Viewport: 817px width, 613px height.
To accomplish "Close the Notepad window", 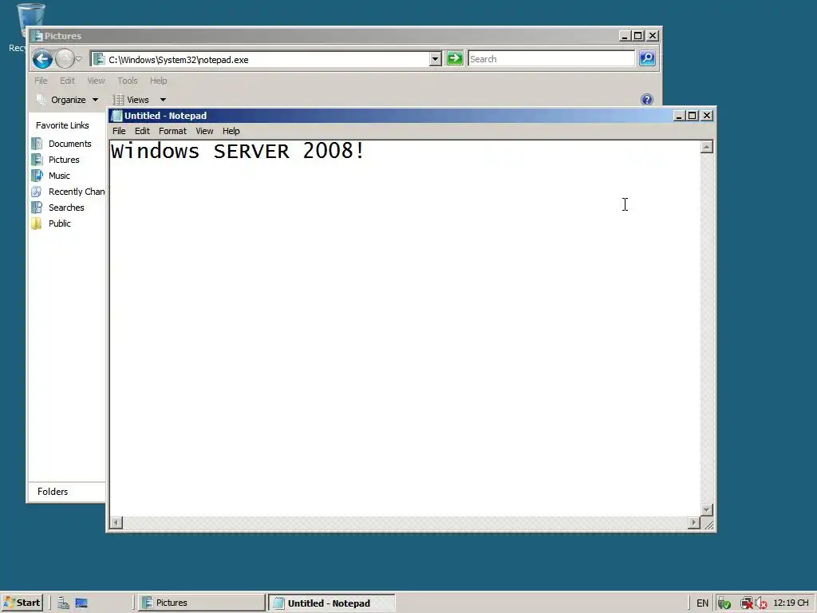I will [x=707, y=116].
